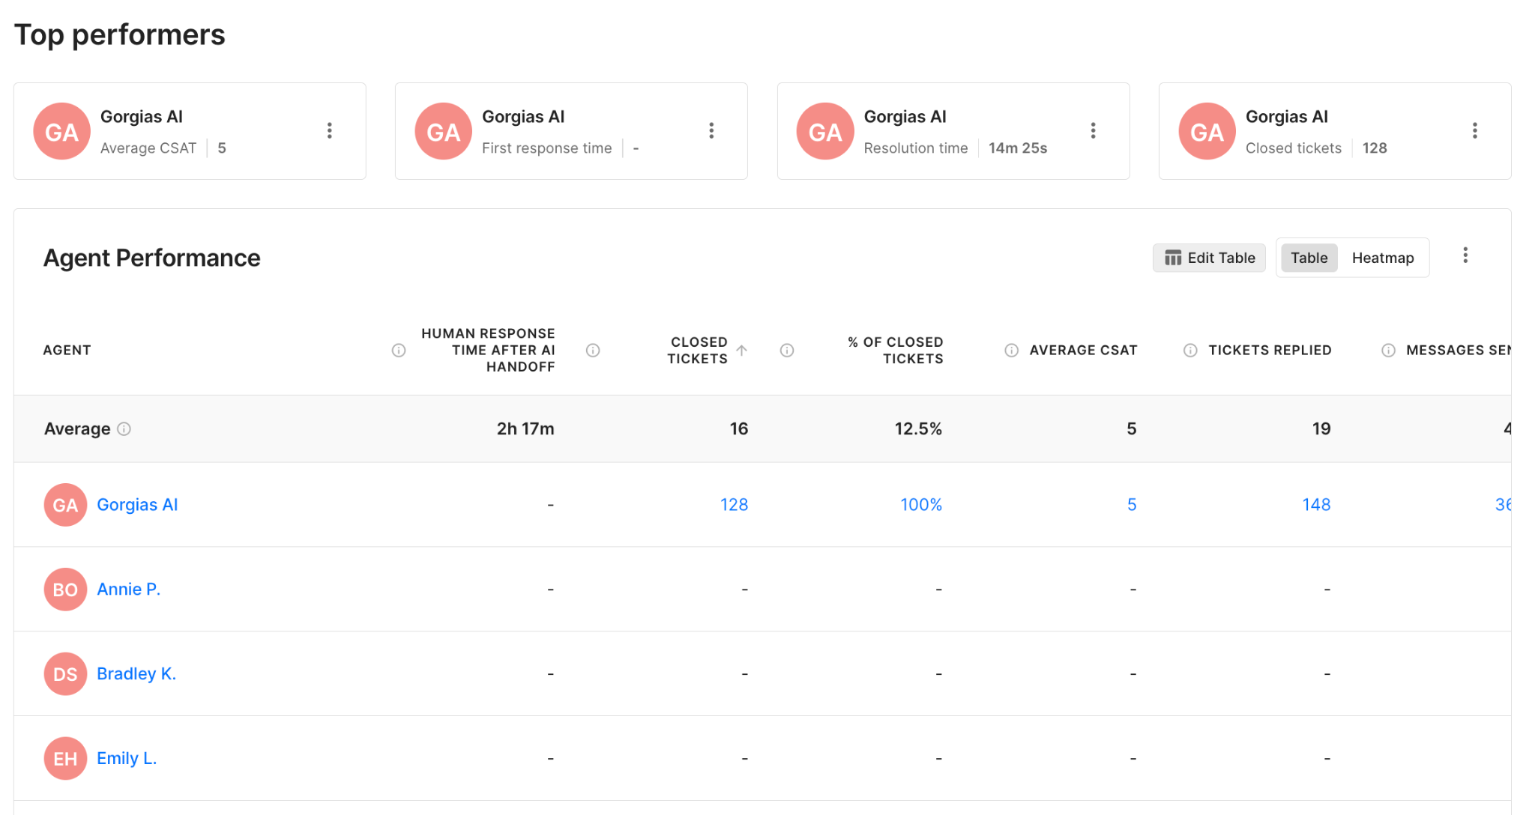Open Bradley K.'s agent profile
This screenshot has height=815, width=1535.
pyautogui.click(x=136, y=673)
